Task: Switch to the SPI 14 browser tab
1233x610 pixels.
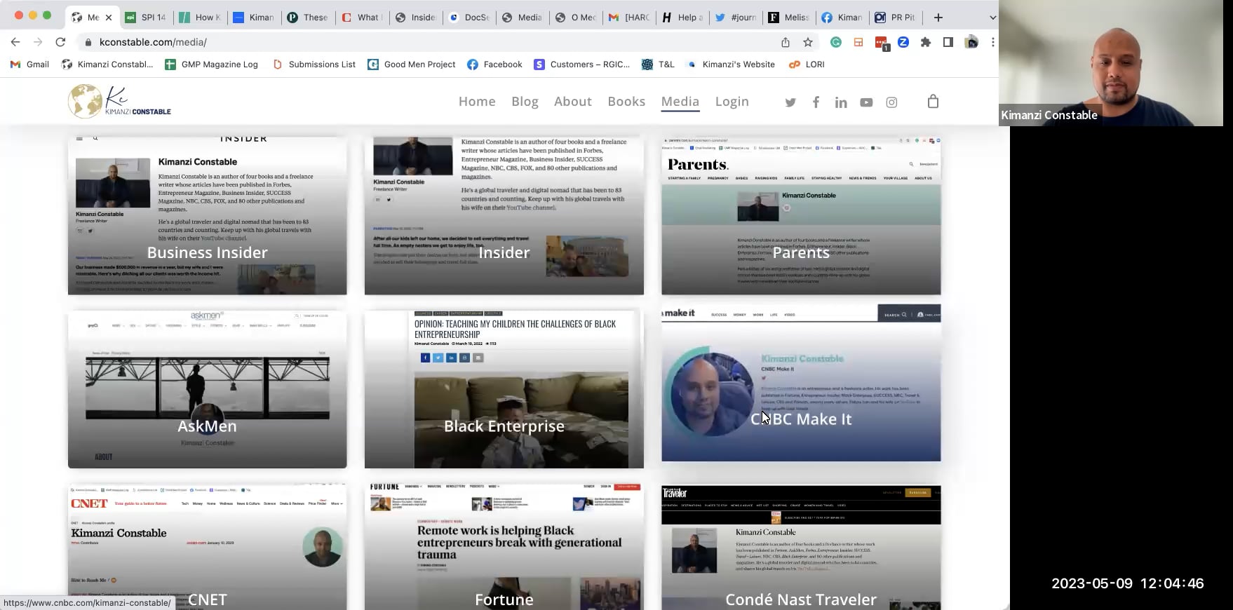Action: point(146,17)
